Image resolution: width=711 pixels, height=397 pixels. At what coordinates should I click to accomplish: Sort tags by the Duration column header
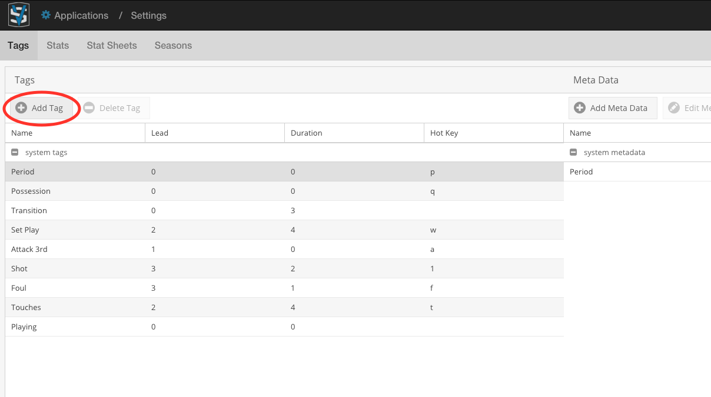[x=354, y=133]
